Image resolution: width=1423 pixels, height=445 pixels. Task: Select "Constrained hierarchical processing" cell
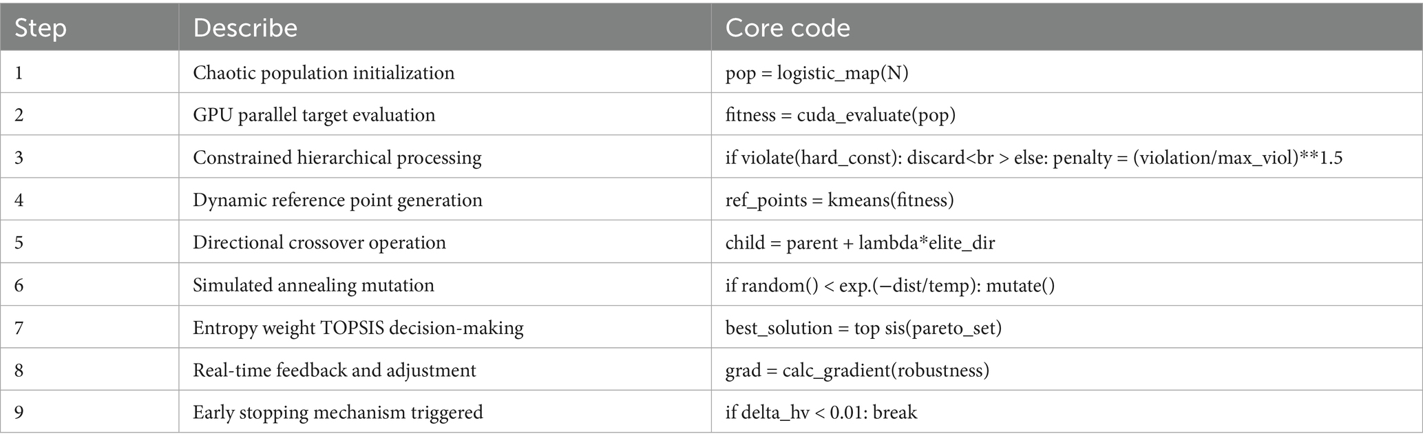click(x=337, y=158)
